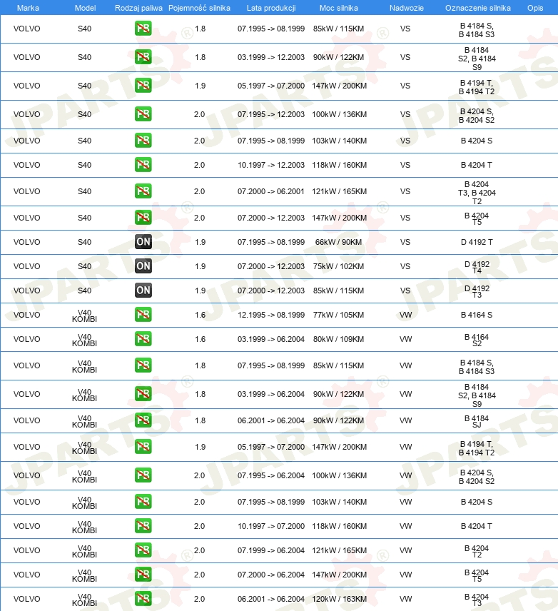
Task: Click production dates 12.1995 -> 08.1999
Action: tap(271, 315)
